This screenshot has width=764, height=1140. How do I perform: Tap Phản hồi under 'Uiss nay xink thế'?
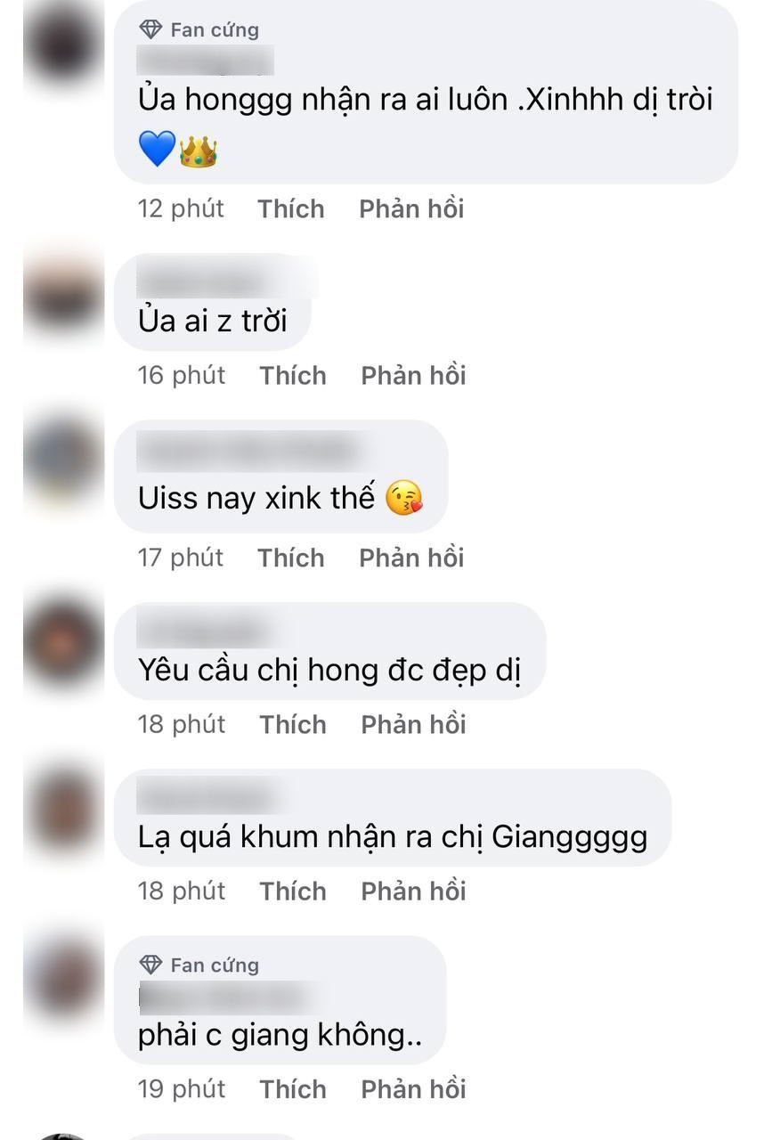pos(411,558)
